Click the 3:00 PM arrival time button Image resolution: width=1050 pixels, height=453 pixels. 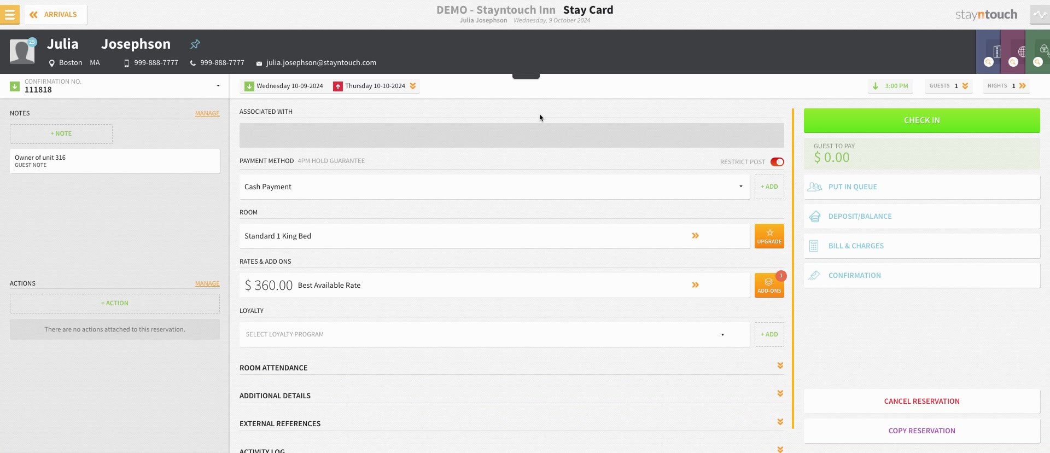tap(890, 86)
